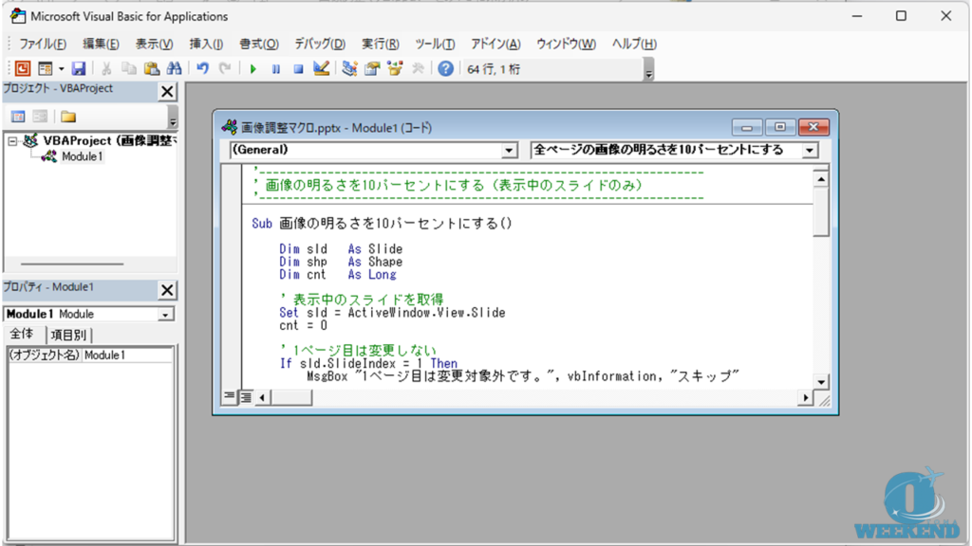Open ヘルプ(H) menu

(x=634, y=44)
